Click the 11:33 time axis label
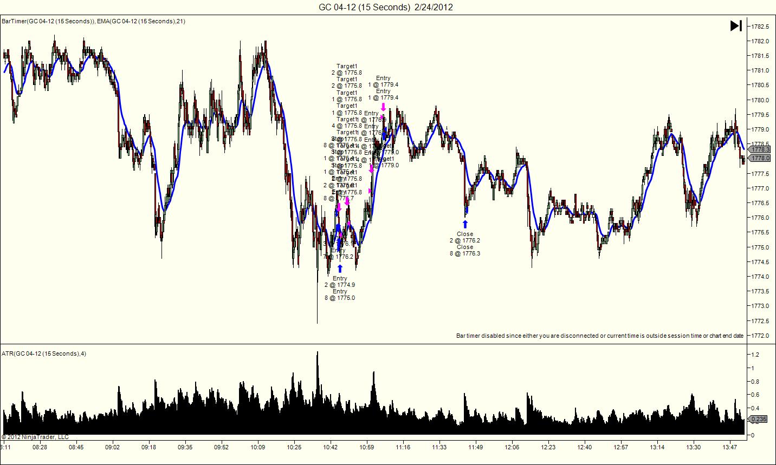Viewport: 776px width, 465px height. coord(439,448)
